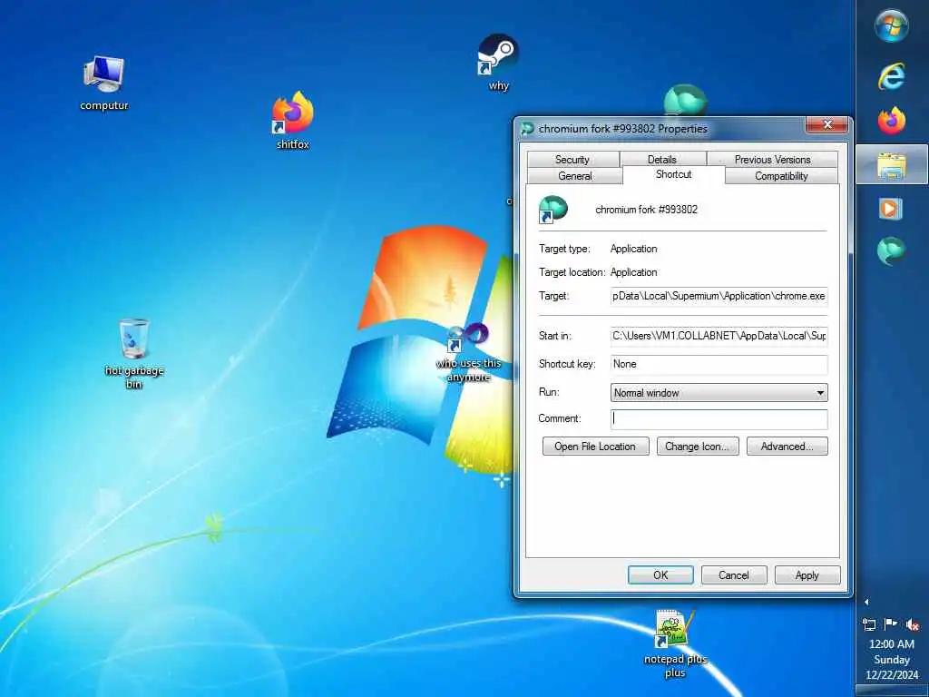
Task: Select the 'who uses this anymore' shortcut
Action: pos(468,353)
